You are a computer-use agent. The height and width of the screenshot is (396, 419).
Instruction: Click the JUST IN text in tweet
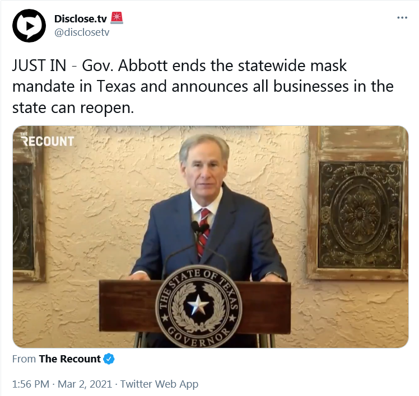tap(39, 65)
